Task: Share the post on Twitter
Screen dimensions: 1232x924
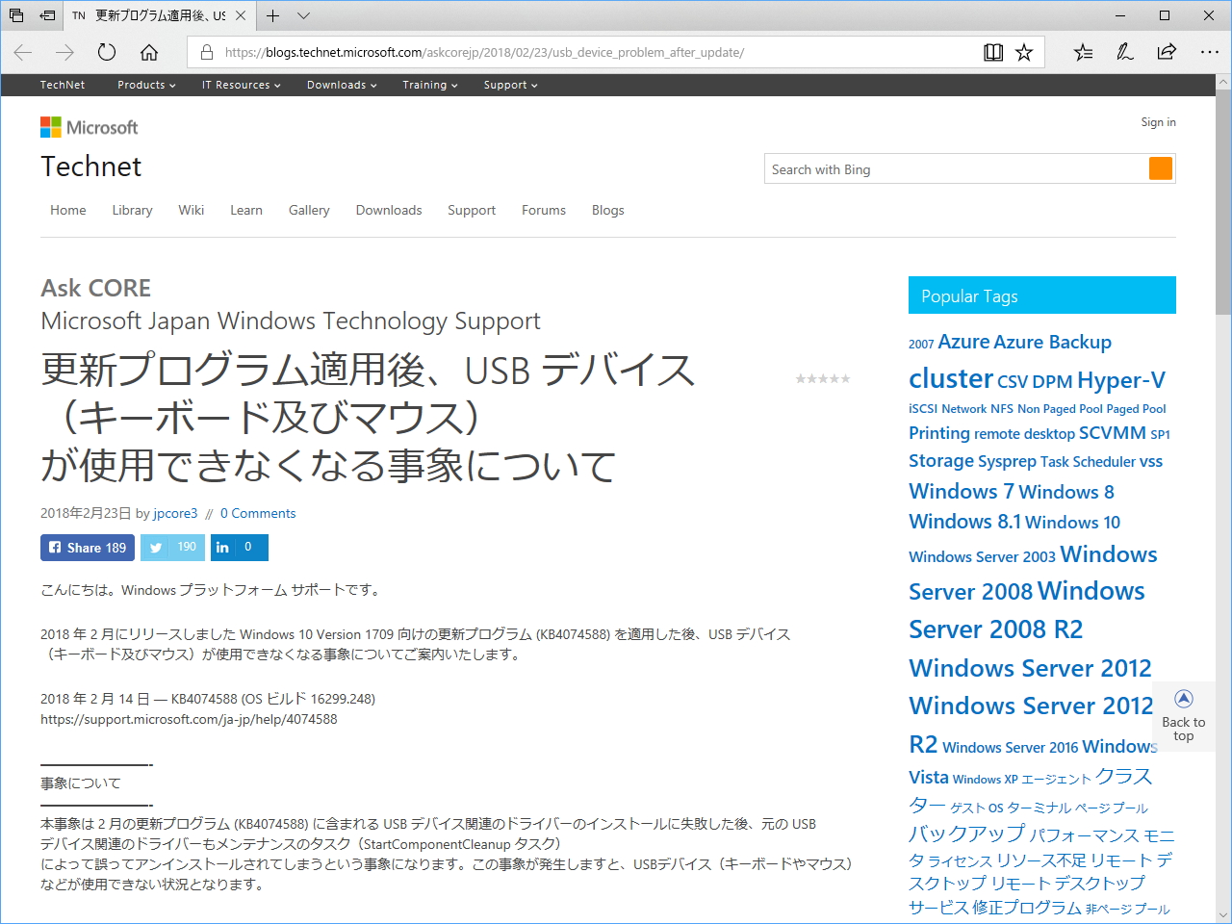Action: [x=171, y=547]
